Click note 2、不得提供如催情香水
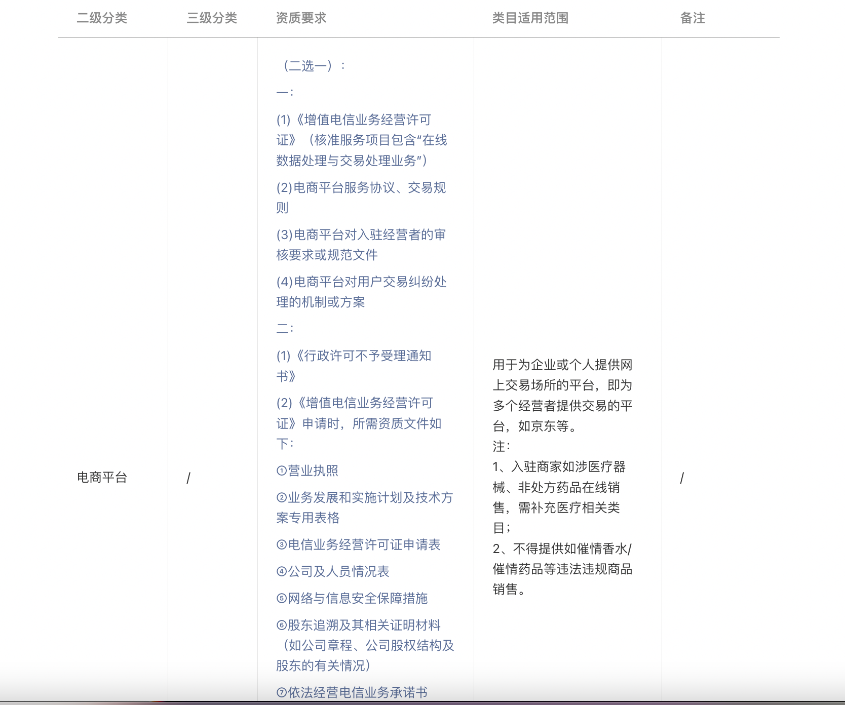This screenshot has width=845, height=705. tap(562, 569)
